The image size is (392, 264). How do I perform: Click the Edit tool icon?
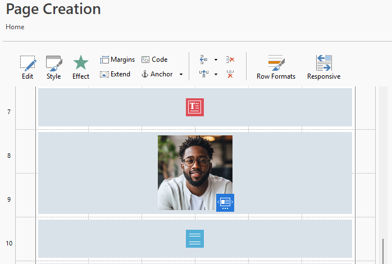28,67
